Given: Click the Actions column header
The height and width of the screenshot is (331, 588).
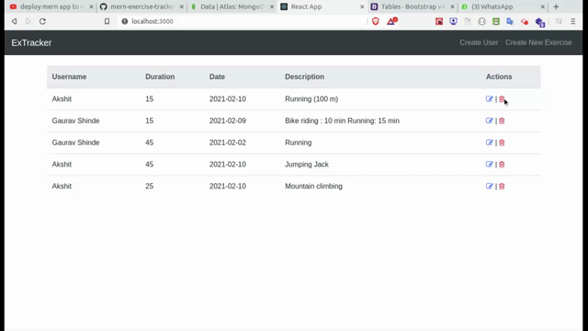Looking at the screenshot, I should 499,76.
